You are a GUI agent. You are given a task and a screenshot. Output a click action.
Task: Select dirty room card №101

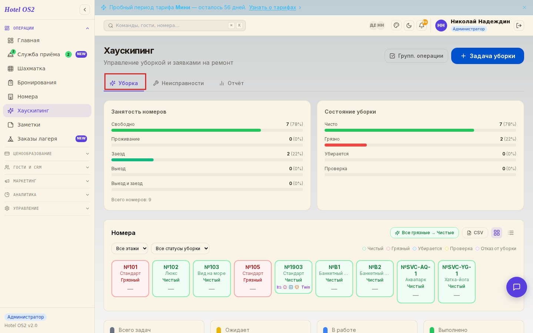coord(130,279)
